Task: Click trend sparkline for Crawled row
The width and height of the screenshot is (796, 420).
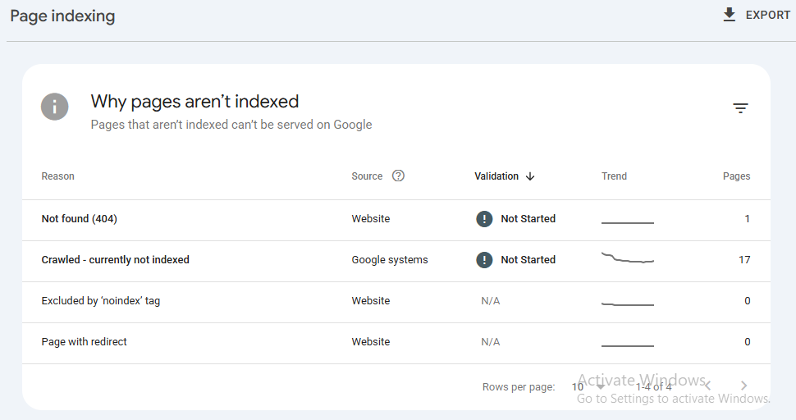Action: pyautogui.click(x=628, y=258)
